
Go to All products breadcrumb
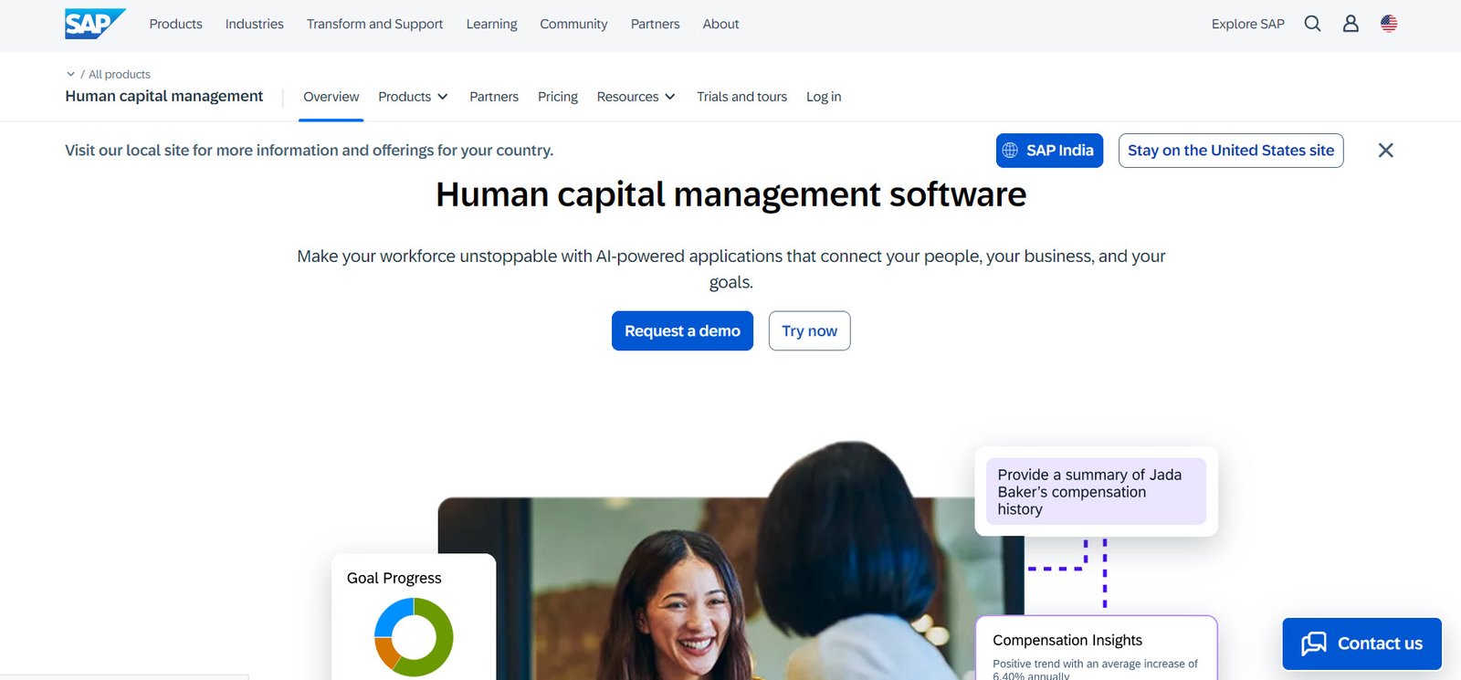click(x=120, y=74)
